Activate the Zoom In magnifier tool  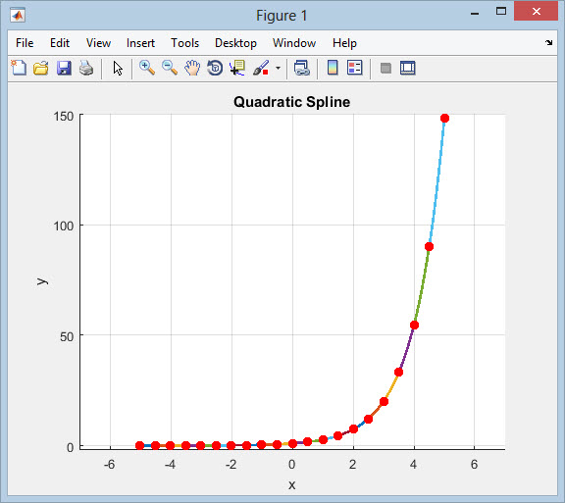pyautogui.click(x=147, y=68)
